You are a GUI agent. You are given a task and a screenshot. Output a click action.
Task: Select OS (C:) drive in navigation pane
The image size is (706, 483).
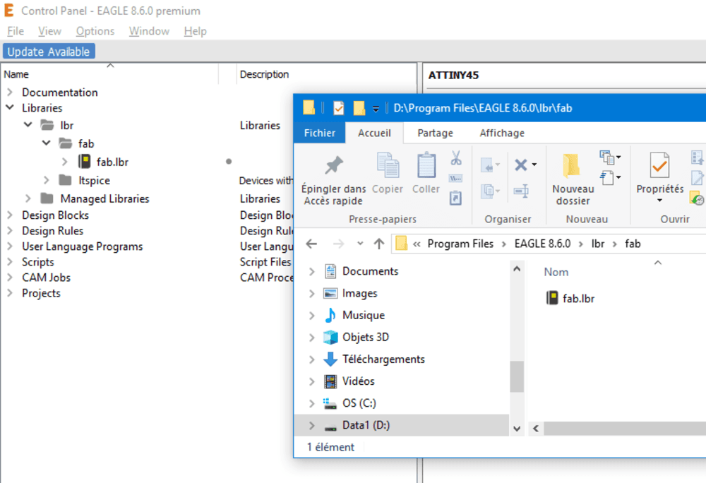point(359,403)
